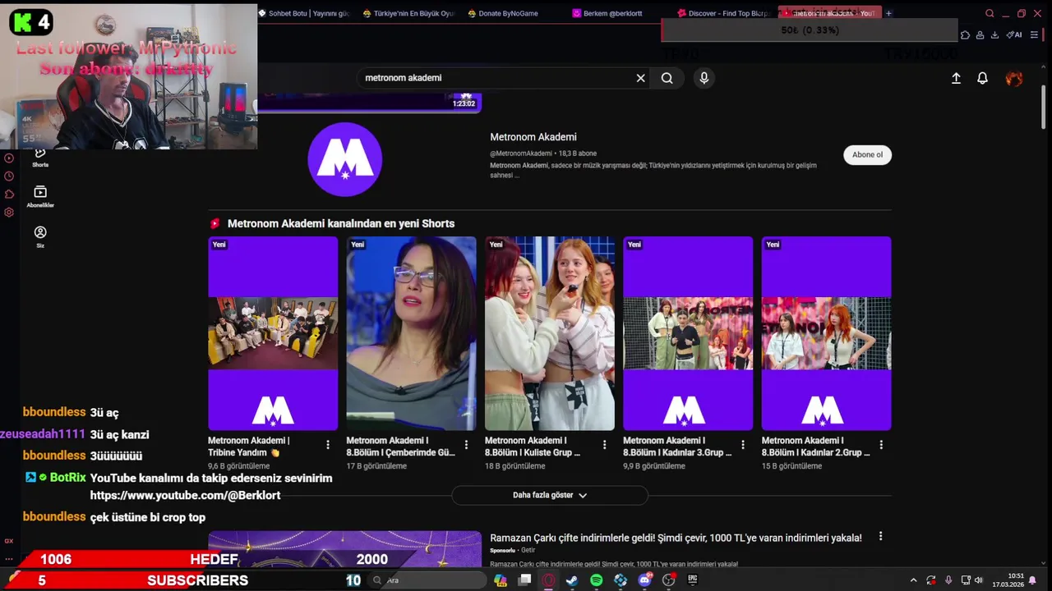Open Tribine Yandım short thumbnail

(273, 333)
